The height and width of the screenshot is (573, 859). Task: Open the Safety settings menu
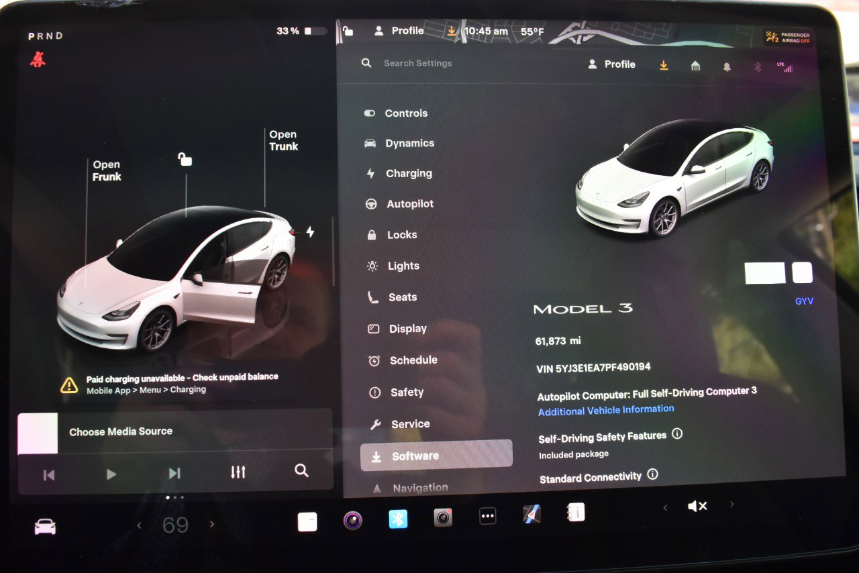397,393
